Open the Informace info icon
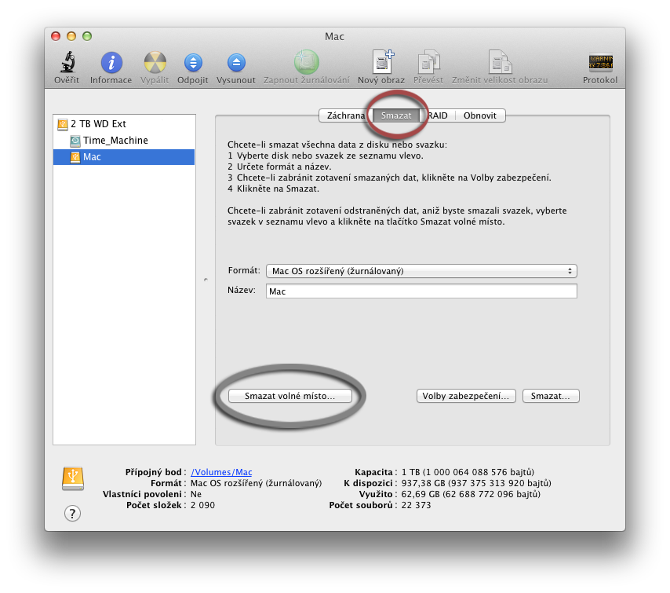 coord(111,63)
